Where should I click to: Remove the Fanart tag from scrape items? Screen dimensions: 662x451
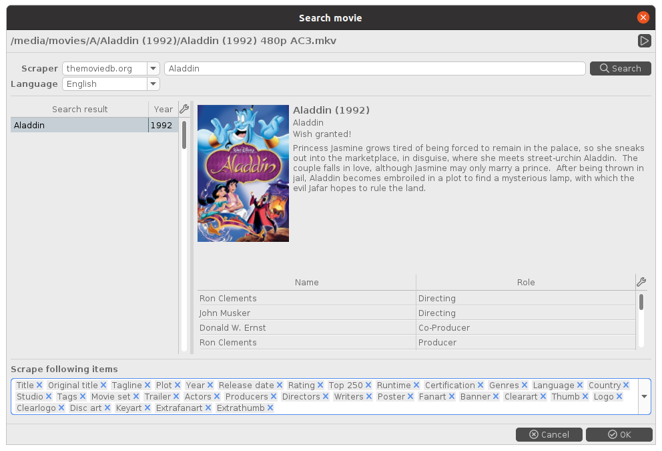tap(451, 397)
